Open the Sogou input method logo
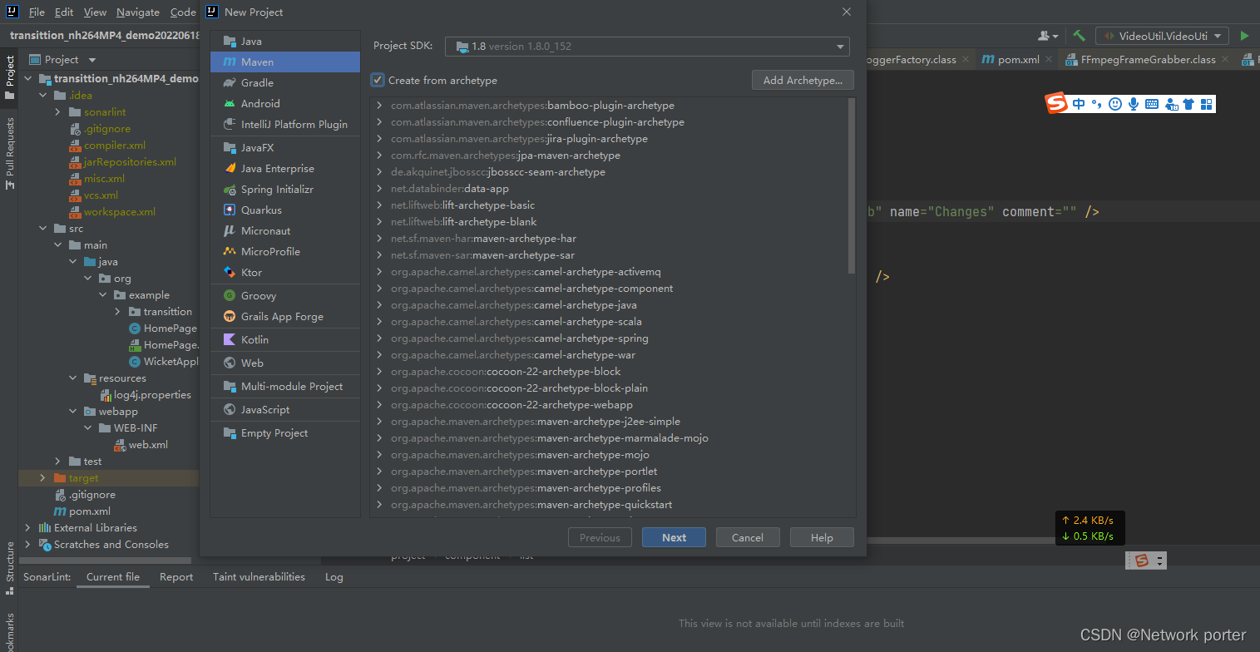The width and height of the screenshot is (1260, 652). pyautogui.click(x=1056, y=104)
